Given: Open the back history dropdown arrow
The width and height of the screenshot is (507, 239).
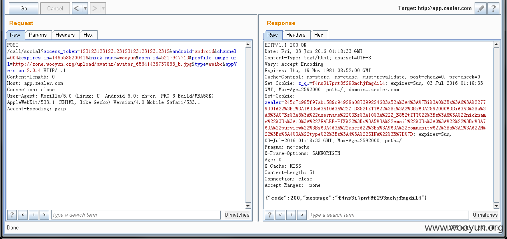Looking at the screenshot, I should click(85, 8).
